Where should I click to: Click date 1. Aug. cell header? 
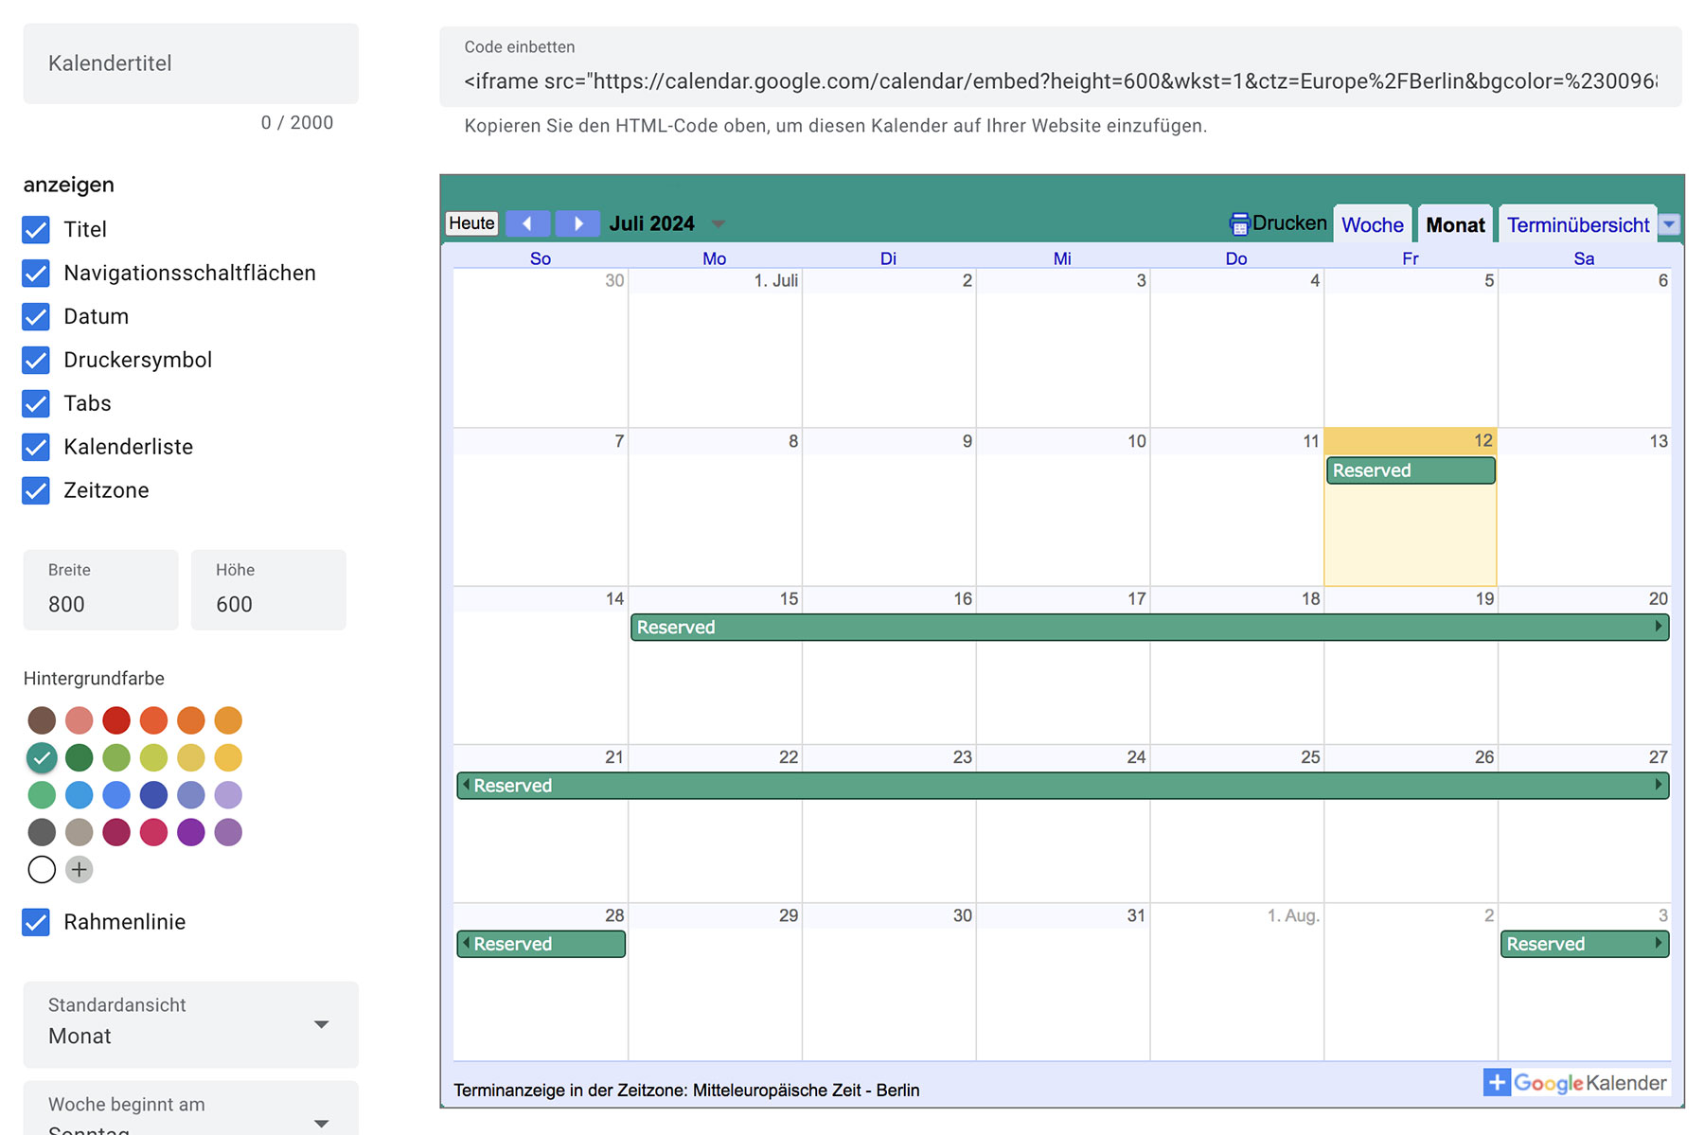coord(1293,915)
